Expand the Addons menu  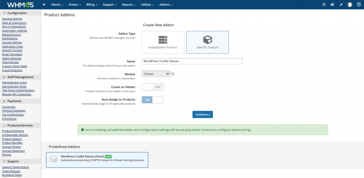point(166,5)
